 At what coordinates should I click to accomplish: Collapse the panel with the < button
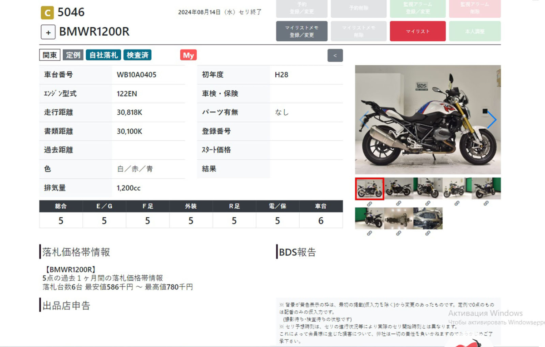(335, 55)
